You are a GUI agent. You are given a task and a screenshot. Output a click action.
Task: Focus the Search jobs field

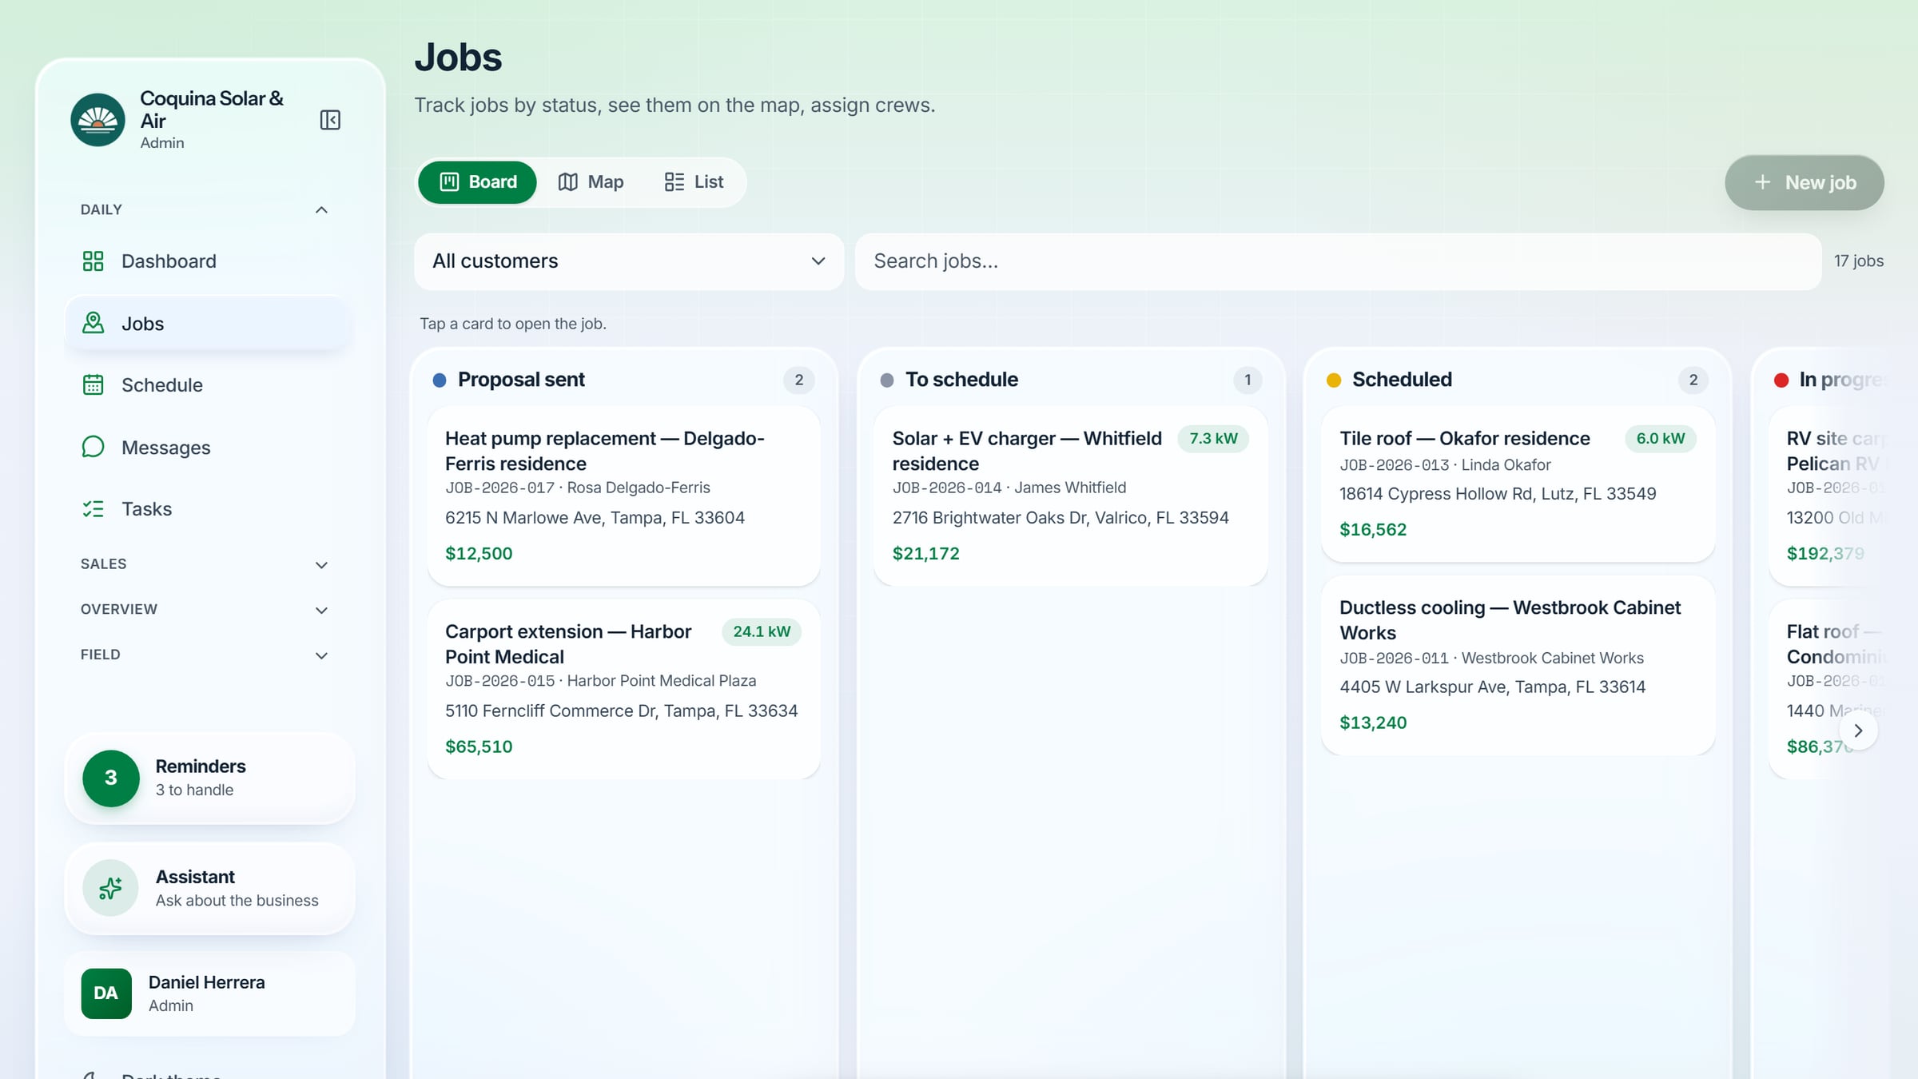[1338, 261]
